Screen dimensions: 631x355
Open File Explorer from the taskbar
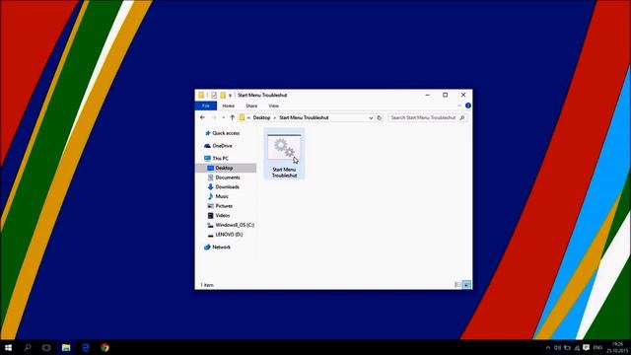click(x=66, y=347)
